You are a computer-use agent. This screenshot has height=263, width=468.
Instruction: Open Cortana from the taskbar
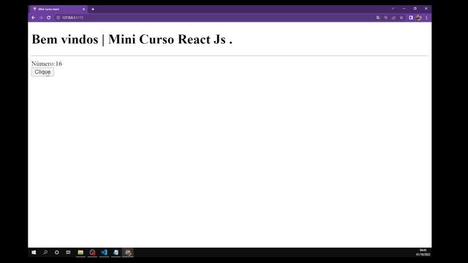57,253
